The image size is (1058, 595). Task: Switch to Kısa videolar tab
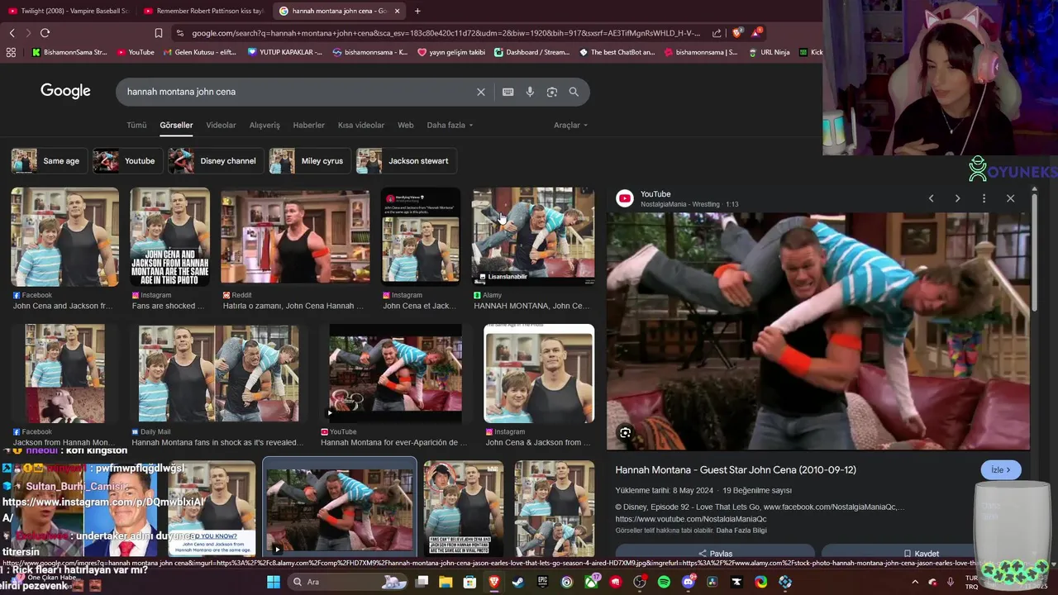click(x=361, y=125)
